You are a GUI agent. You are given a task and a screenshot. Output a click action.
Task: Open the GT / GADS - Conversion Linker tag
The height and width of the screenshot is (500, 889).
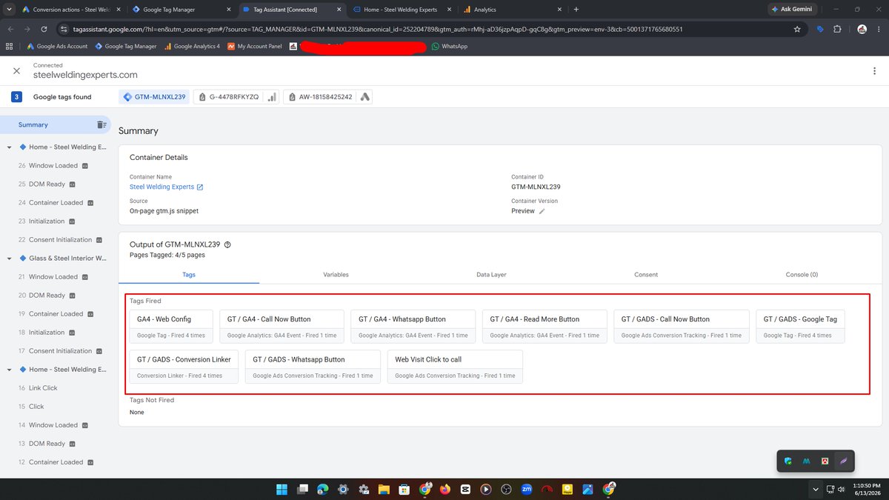click(x=184, y=367)
